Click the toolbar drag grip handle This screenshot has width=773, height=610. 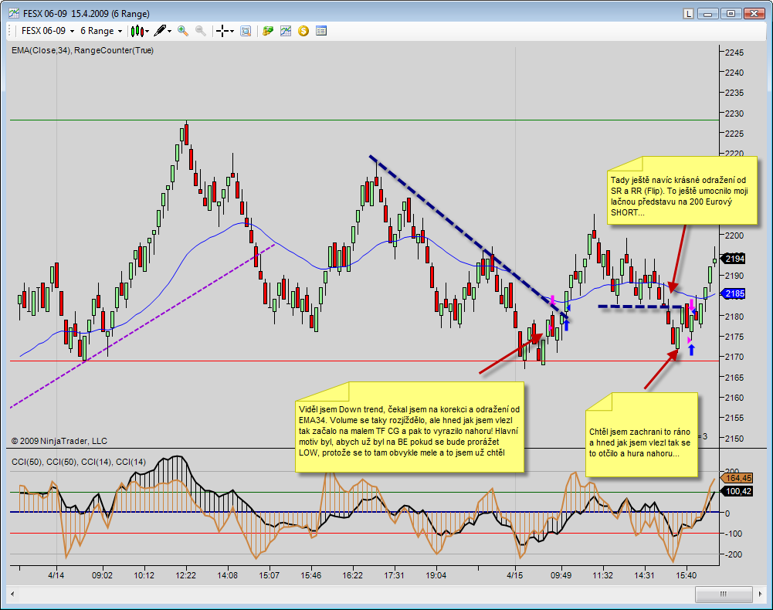pyautogui.click(x=11, y=31)
